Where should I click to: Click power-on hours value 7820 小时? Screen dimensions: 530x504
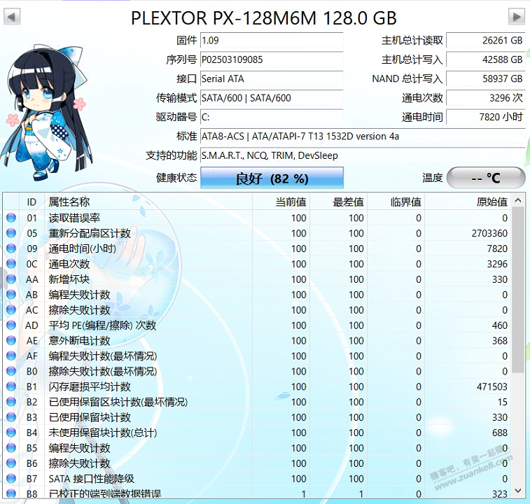coord(486,117)
